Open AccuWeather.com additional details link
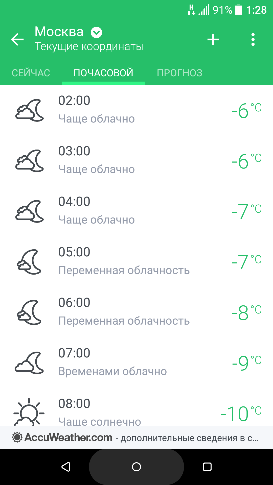The height and width of the screenshot is (485, 273). click(x=189, y=438)
